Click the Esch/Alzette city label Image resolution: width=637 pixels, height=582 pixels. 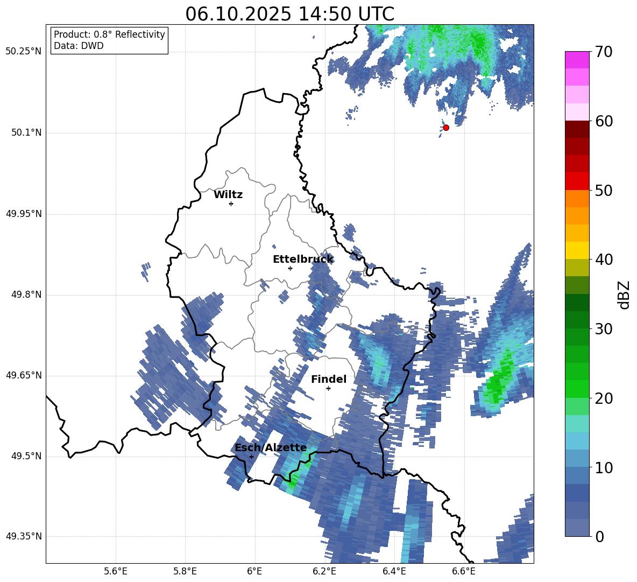click(x=271, y=448)
